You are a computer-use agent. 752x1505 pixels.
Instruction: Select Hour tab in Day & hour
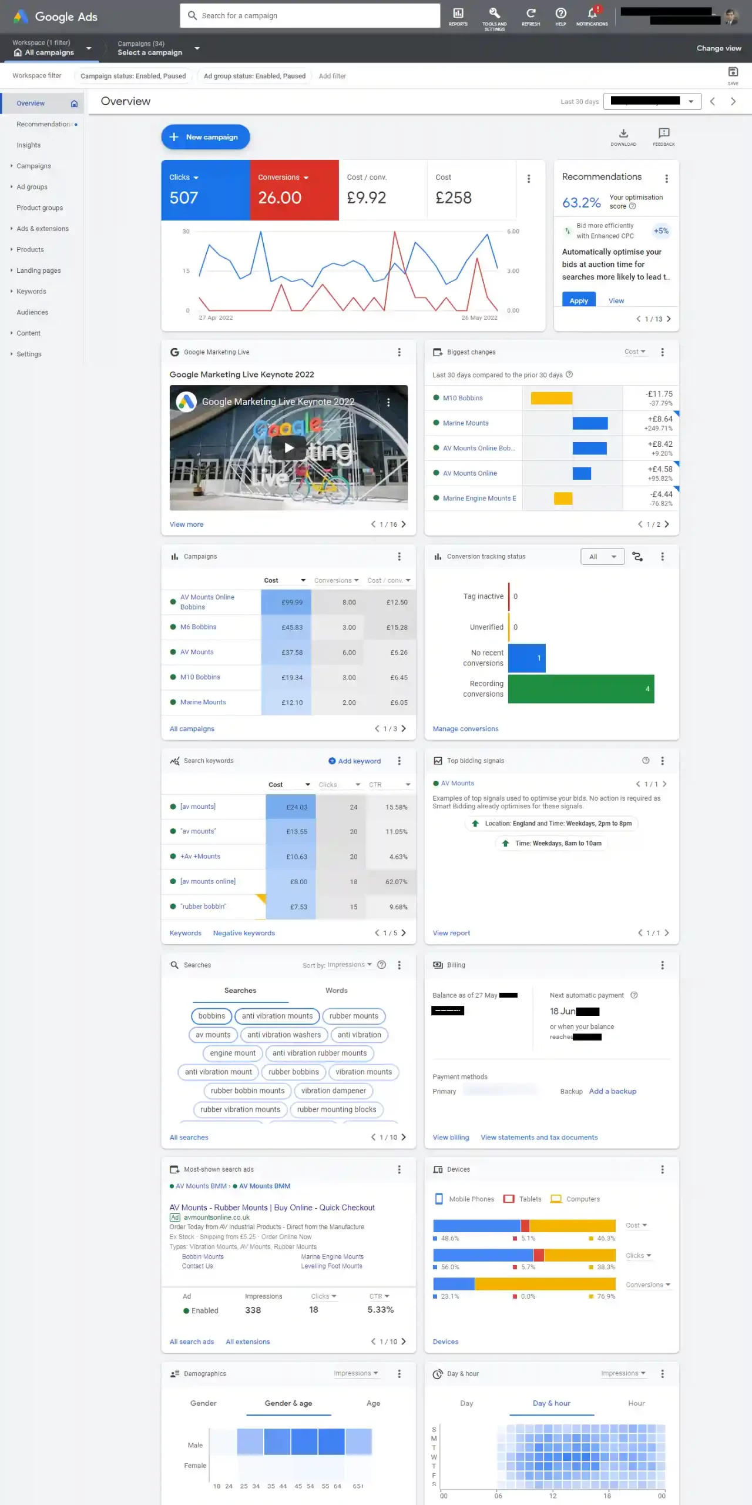636,1403
